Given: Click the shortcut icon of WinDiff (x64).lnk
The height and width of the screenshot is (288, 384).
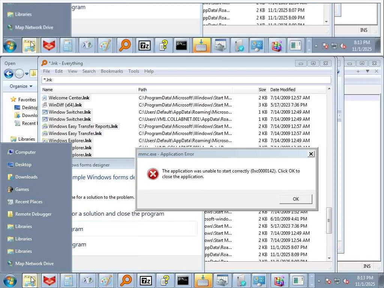Looking at the screenshot, I should coord(44,105).
